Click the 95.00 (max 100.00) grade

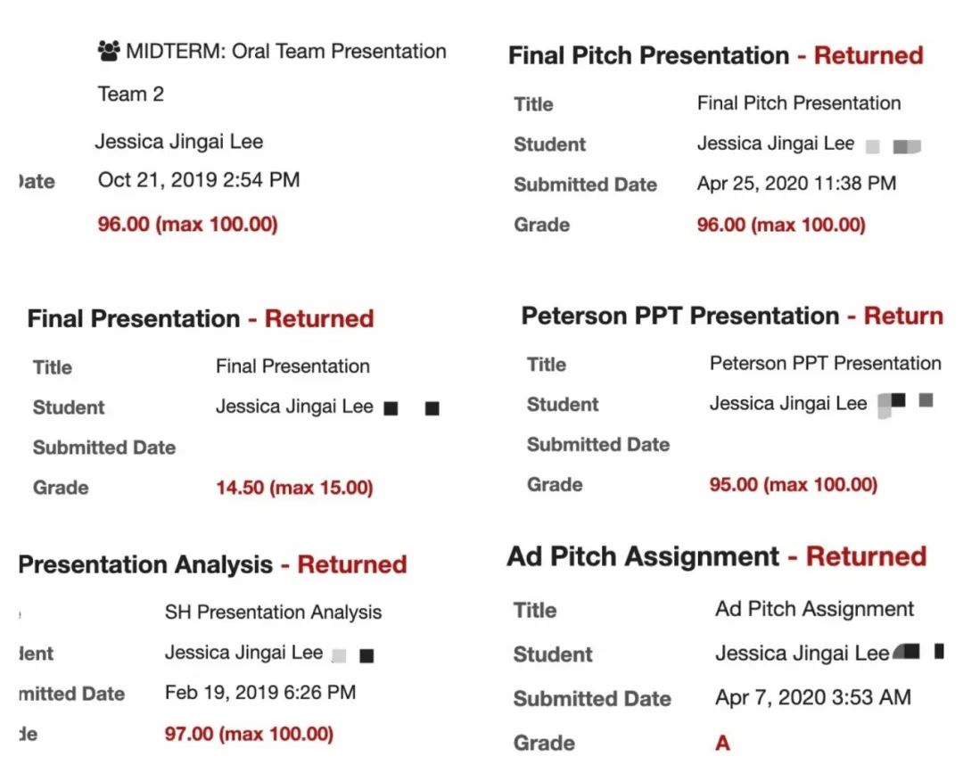coord(793,485)
